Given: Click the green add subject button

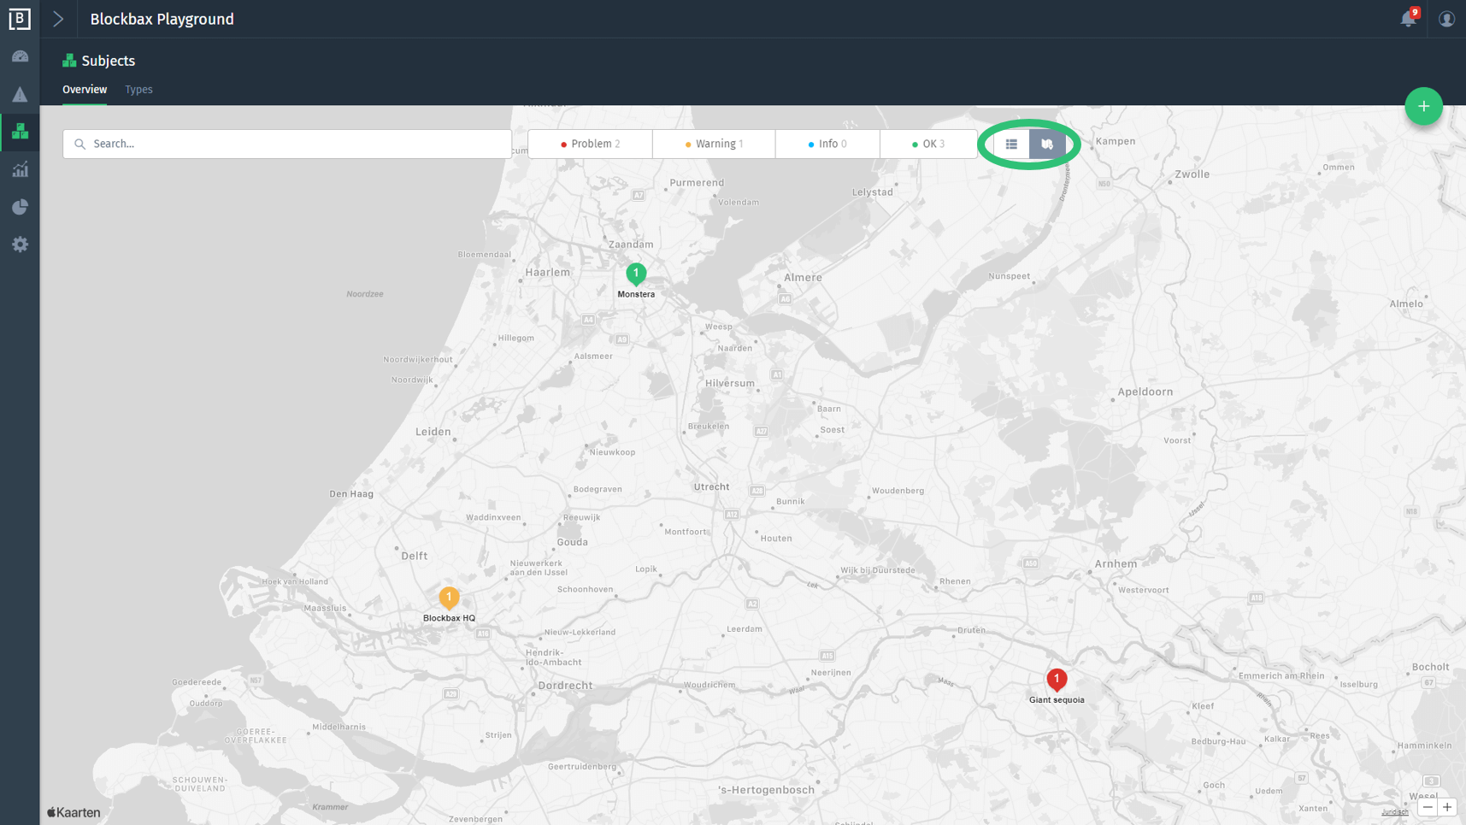Looking at the screenshot, I should pos(1423,107).
